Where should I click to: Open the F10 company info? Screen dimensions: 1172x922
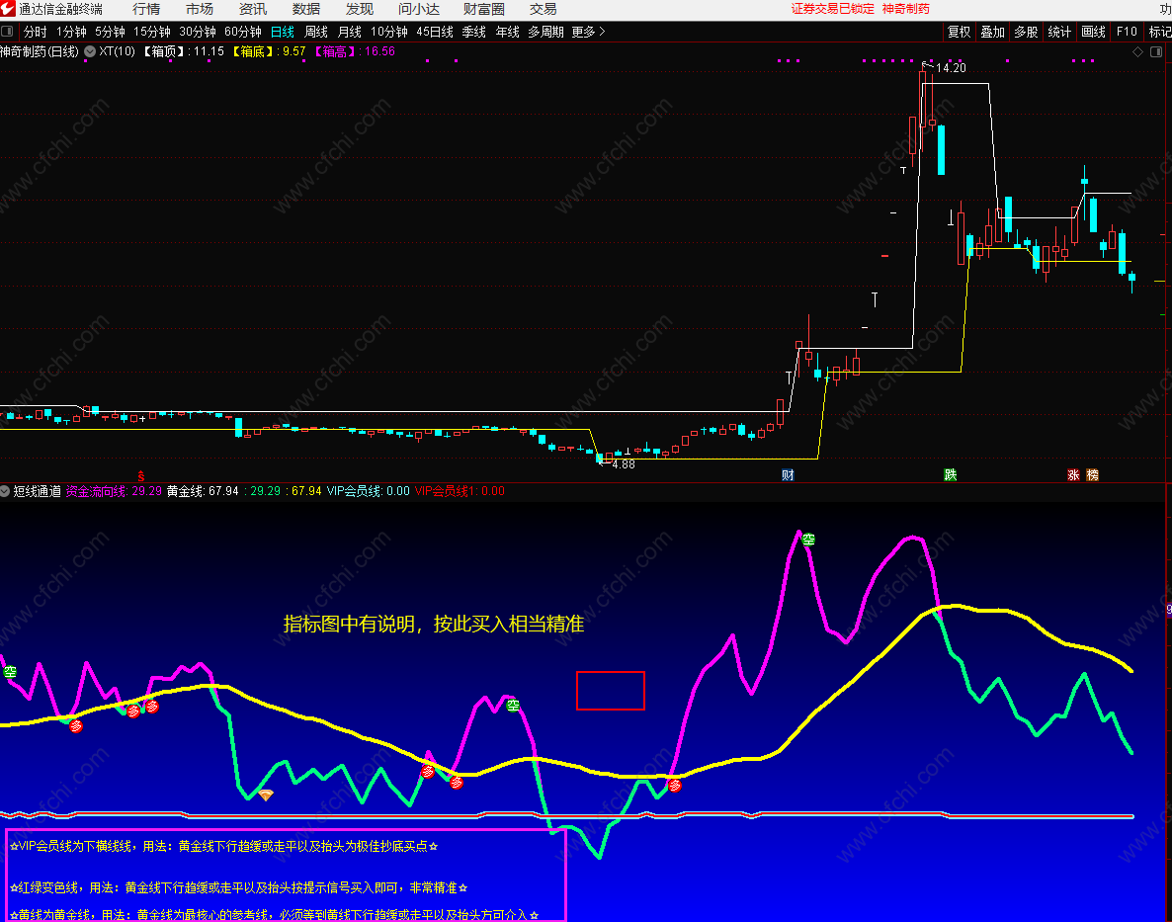[x=1127, y=32]
